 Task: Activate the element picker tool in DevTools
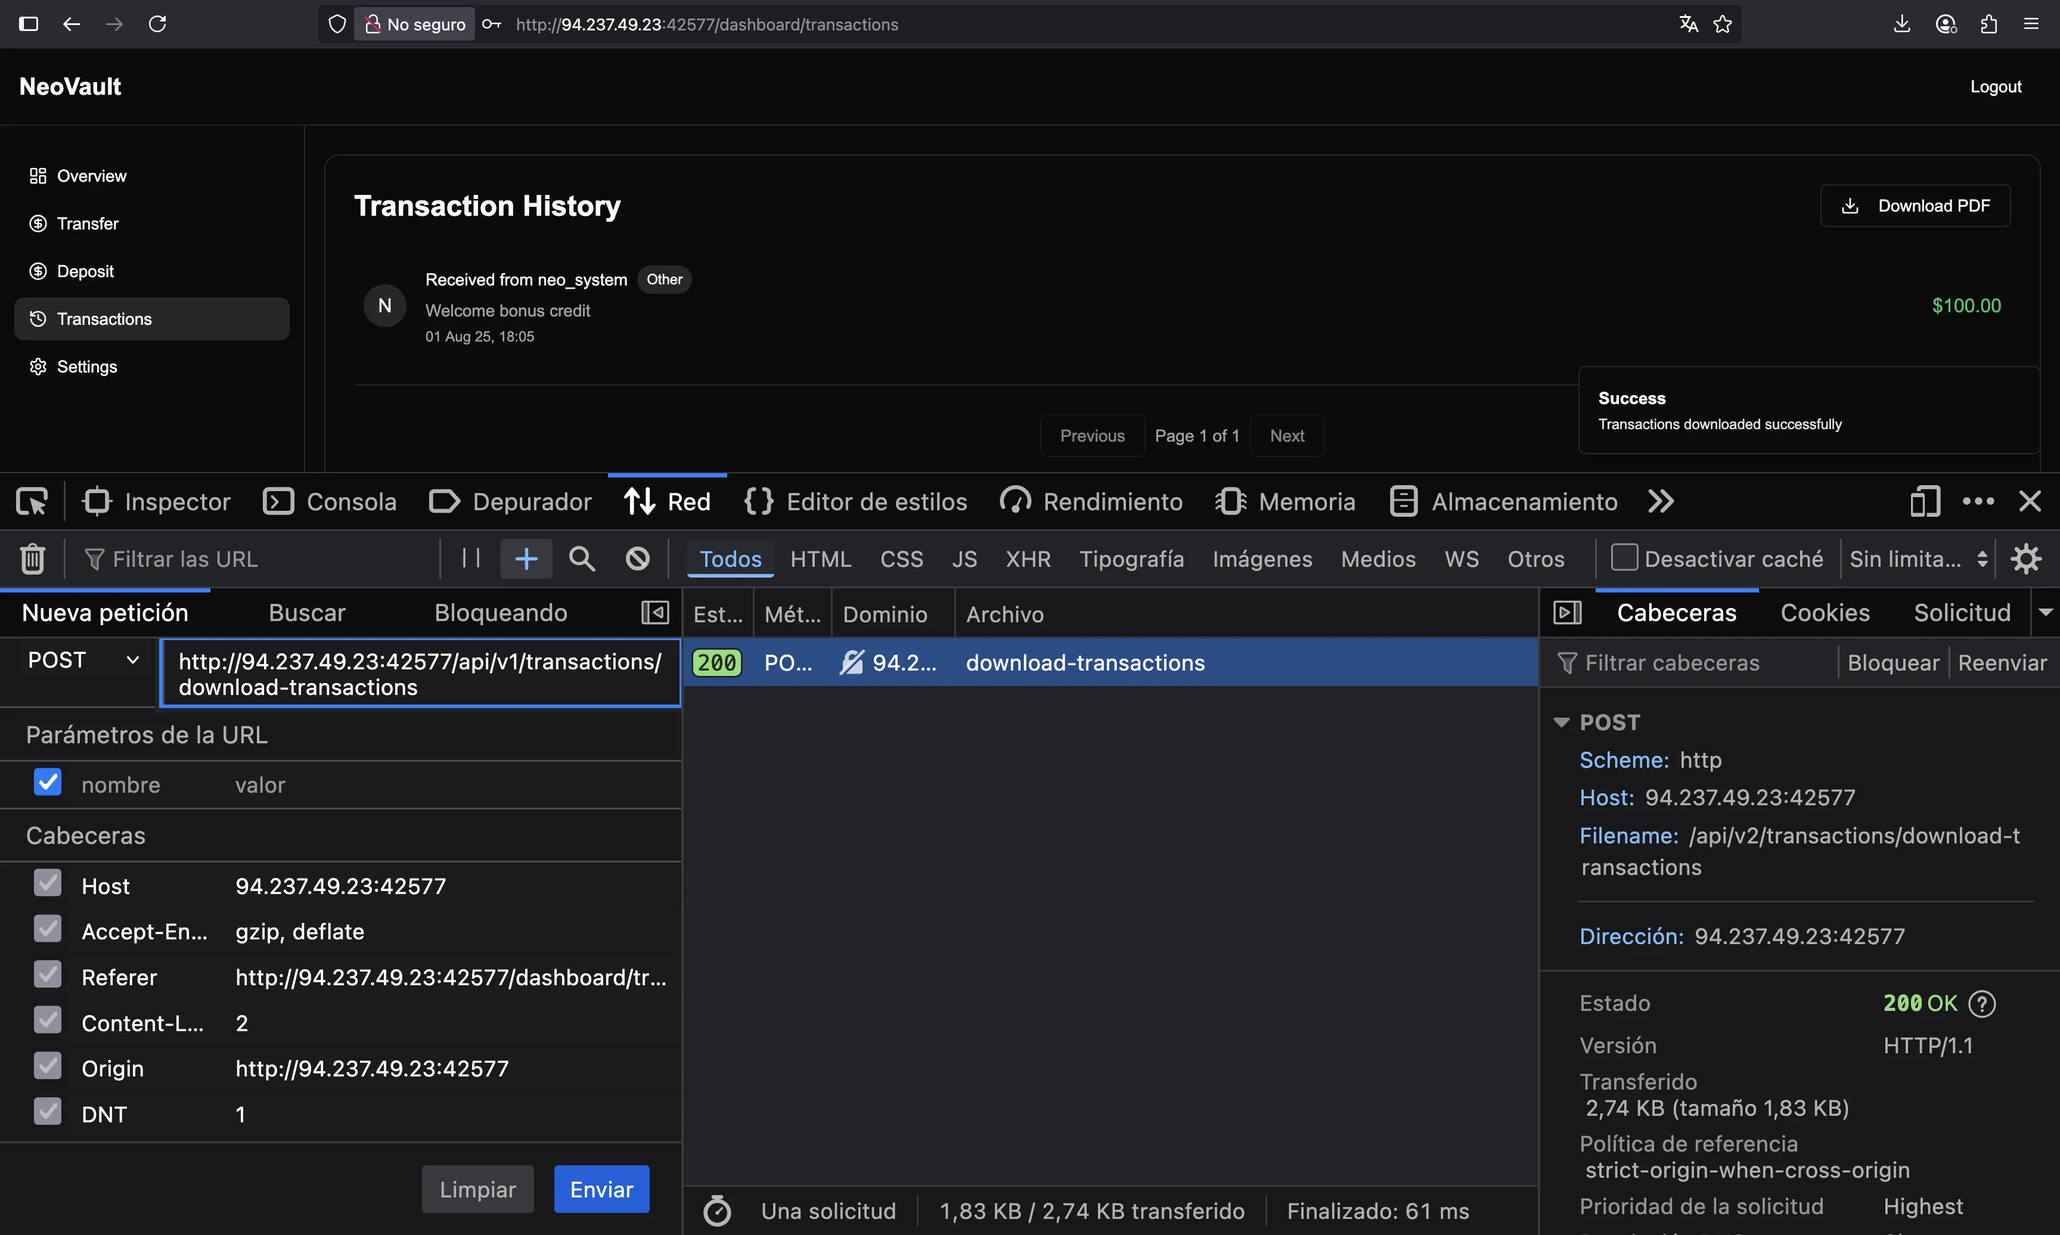click(x=32, y=502)
